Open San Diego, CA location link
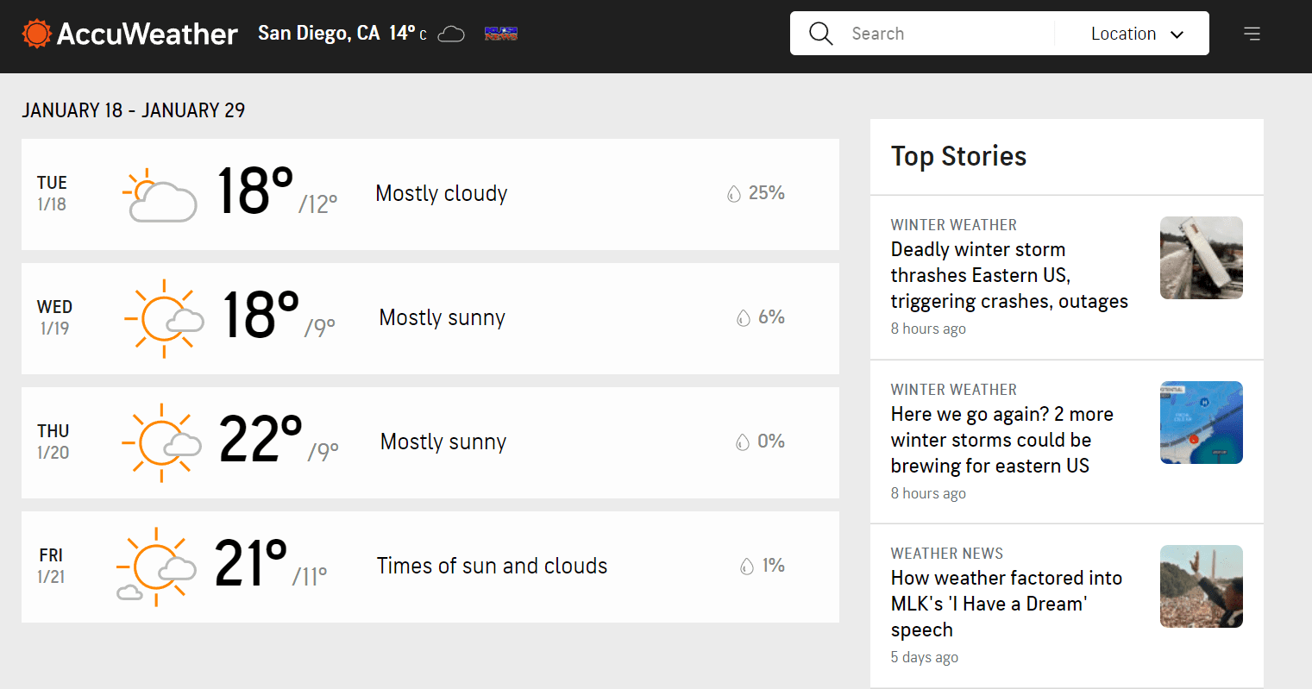 [x=318, y=34]
